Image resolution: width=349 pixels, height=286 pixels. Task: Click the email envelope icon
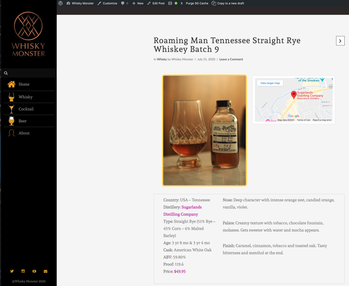click(x=45, y=271)
